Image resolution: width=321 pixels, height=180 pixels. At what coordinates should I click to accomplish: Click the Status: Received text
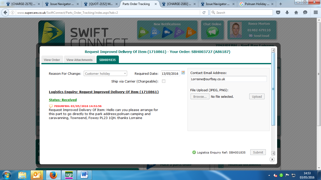(63, 100)
